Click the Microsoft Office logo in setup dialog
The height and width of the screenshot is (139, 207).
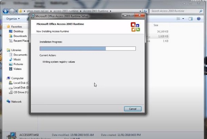[135, 27]
